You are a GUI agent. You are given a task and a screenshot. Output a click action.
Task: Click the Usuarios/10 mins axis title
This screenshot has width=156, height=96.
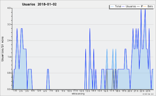point(2,49)
